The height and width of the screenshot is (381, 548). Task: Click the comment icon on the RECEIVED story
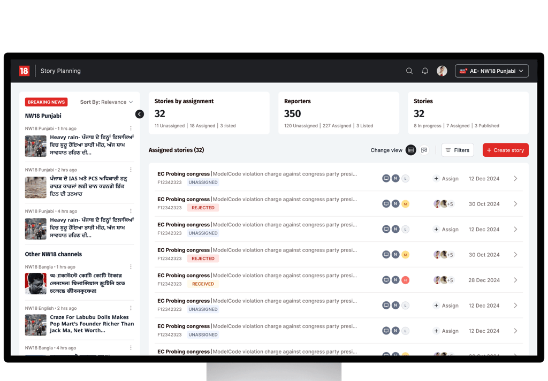(386, 280)
